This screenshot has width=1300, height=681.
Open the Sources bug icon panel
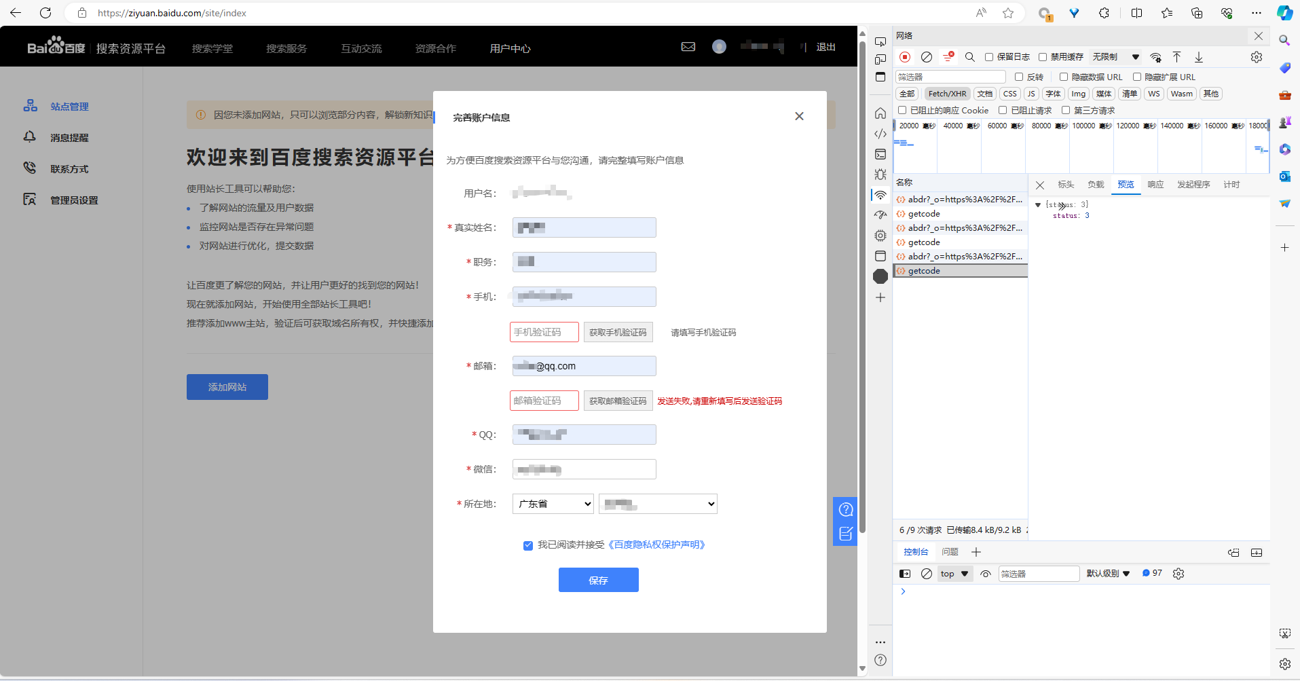pyautogui.click(x=880, y=174)
